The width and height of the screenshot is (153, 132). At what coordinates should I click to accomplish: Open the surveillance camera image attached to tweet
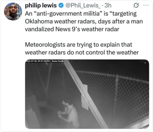pyautogui.click(x=87, y=94)
